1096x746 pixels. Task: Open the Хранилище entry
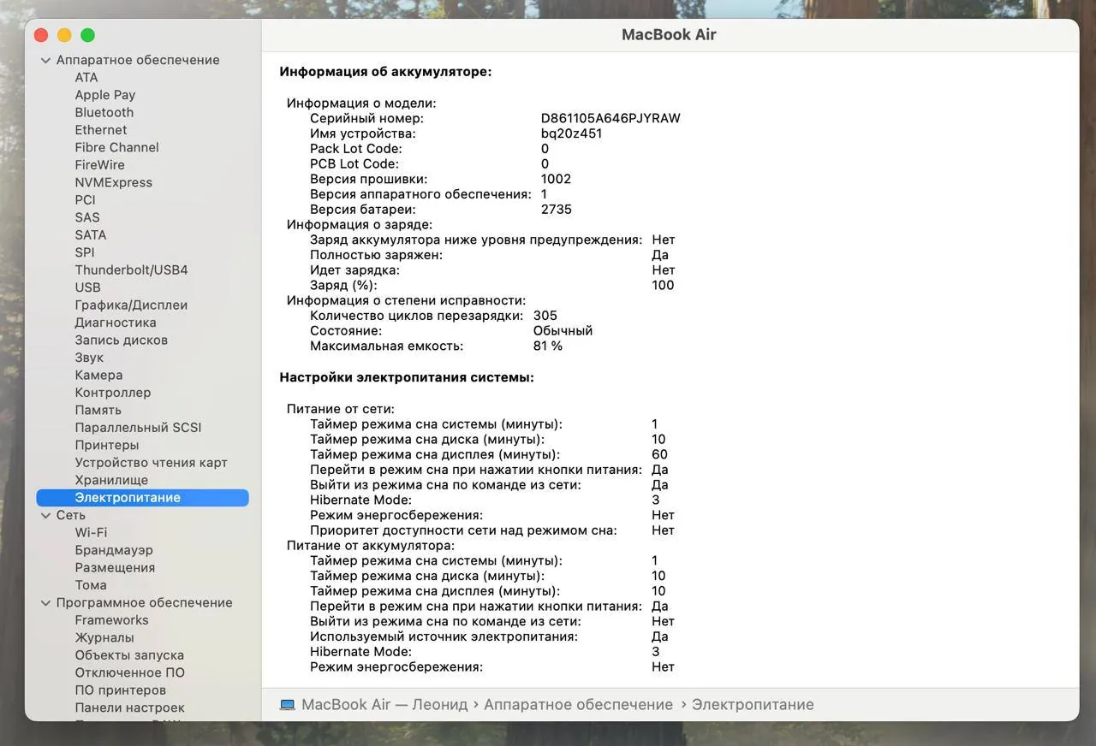[x=111, y=480]
